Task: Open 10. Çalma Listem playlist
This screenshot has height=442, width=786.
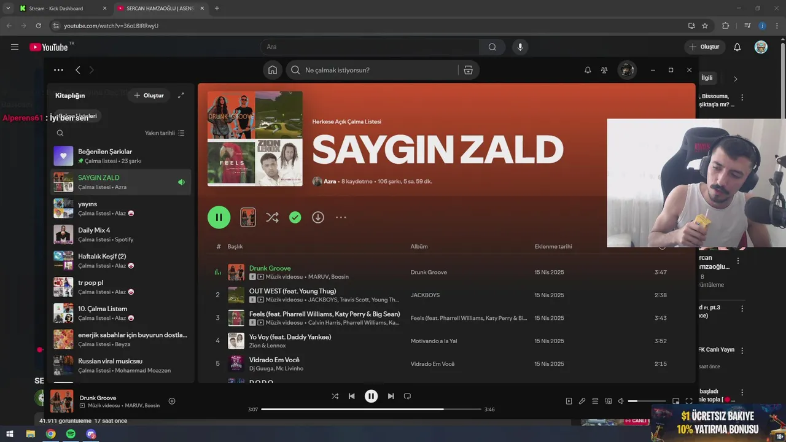Action: [x=120, y=313]
